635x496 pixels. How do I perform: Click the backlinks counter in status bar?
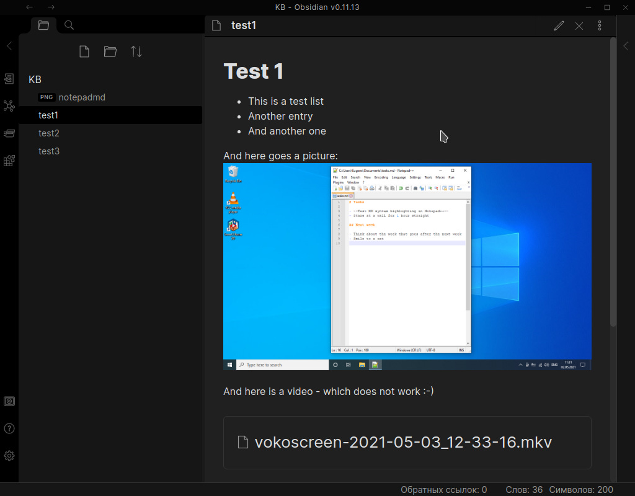tap(443, 489)
